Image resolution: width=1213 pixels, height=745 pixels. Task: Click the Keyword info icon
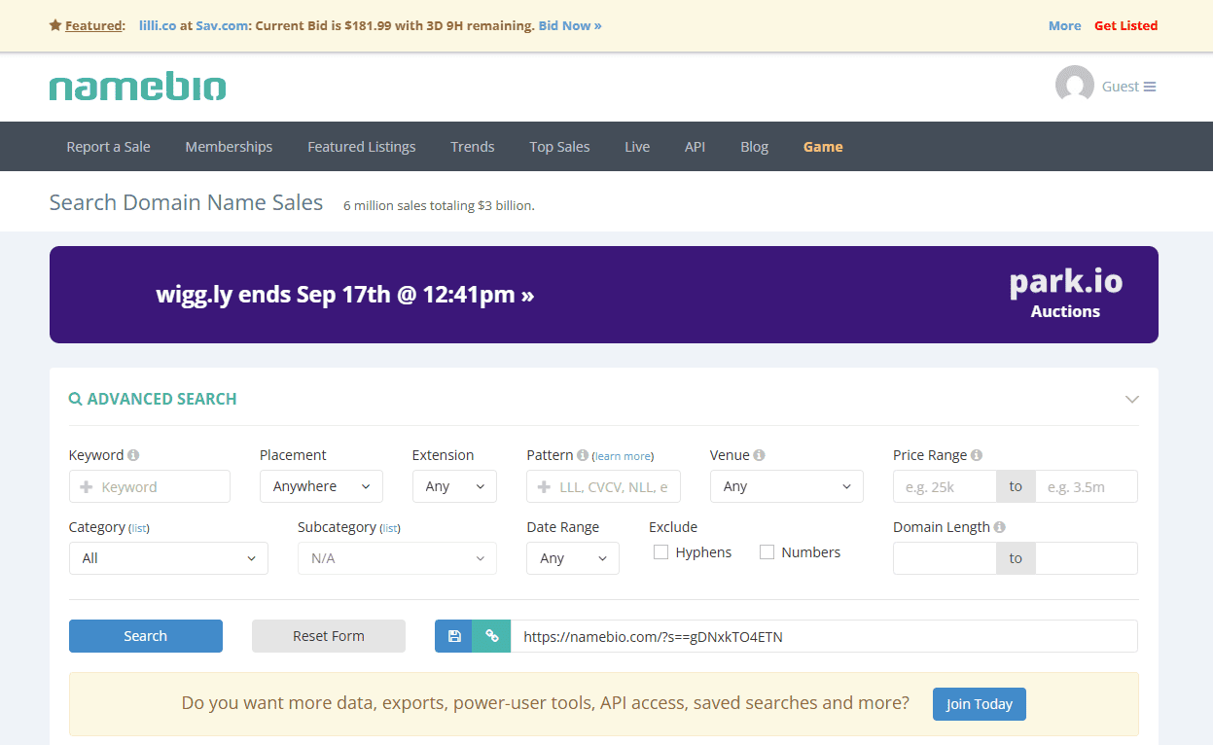(133, 455)
